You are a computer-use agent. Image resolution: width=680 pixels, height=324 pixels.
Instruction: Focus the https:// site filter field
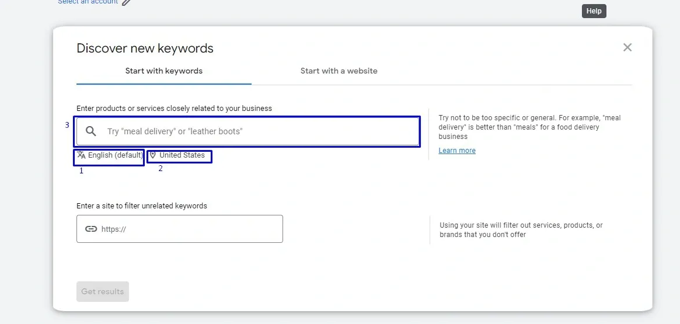click(x=180, y=229)
